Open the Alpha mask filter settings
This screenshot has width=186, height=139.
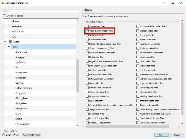click(x=21, y=52)
